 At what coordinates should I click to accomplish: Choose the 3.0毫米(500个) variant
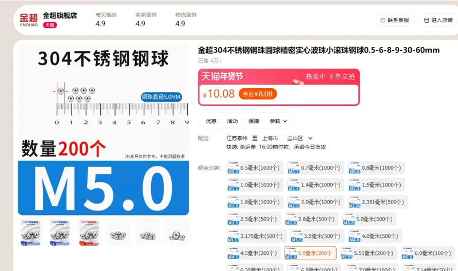point(369,219)
